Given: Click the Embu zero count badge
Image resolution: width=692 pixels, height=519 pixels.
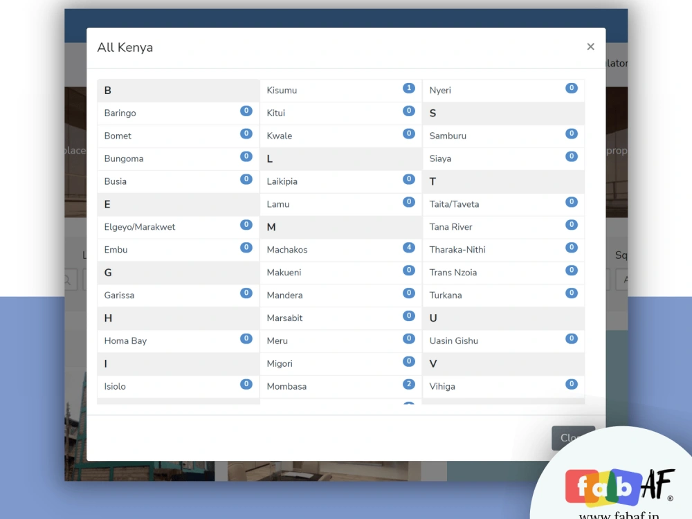Looking at the screenshot, I should pos(246,247).
